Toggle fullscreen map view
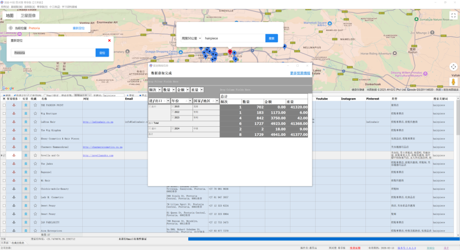This screenshot has height=250, width=460. pyautogui.click(x=453, y=15)
